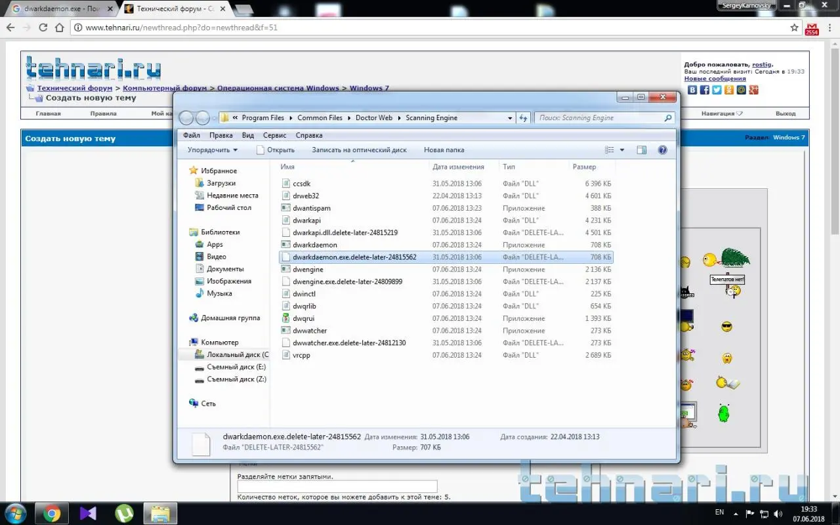Screen dimensions: 840x525
Task: Open the rostig profile link
Action: click(762, 64)
